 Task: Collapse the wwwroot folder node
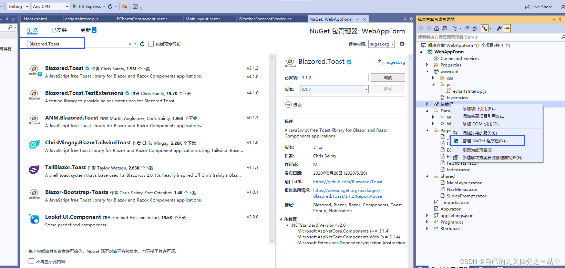click(x=427, y=71)
